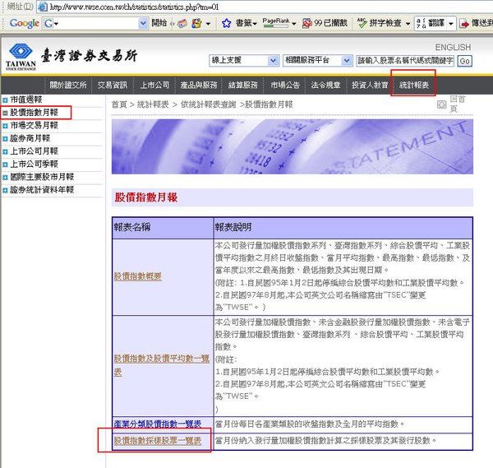Select 上市公司季報 in the sidebar
The image size is (493, 468).
click(x=34, y=164)
